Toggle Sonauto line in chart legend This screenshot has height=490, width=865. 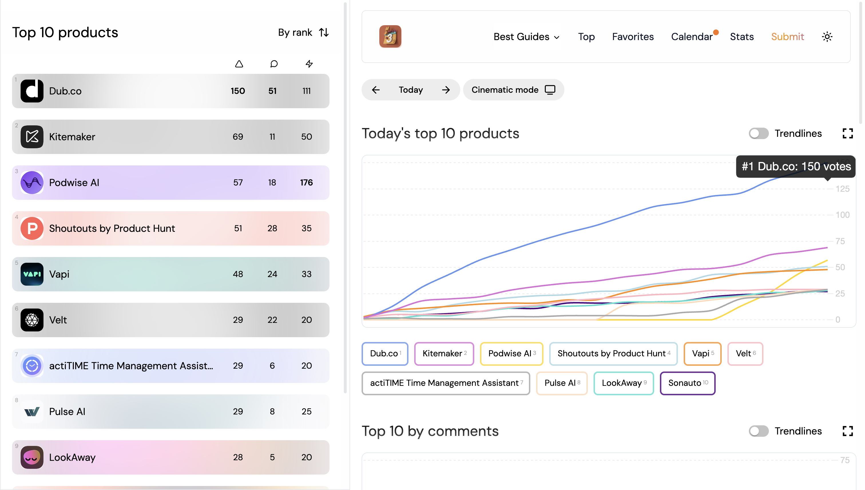(687, 383)
